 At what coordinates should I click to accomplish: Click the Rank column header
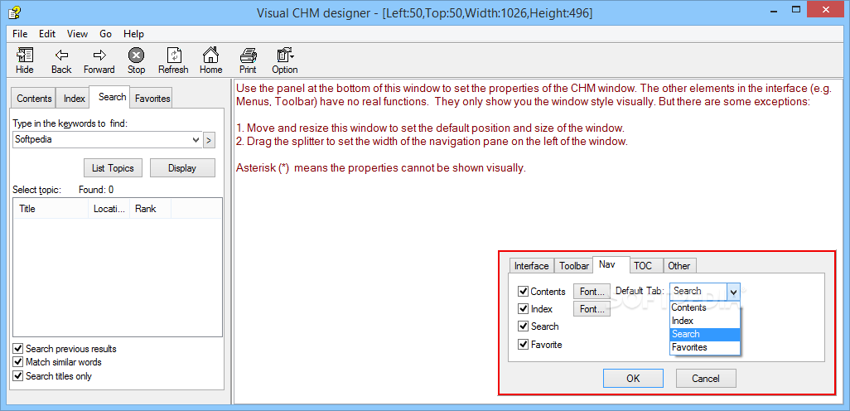tap(150, 209)
